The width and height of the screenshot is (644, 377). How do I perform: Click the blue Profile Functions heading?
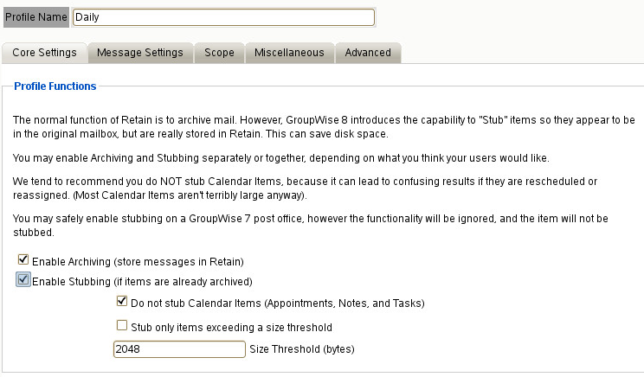(55, 86)
